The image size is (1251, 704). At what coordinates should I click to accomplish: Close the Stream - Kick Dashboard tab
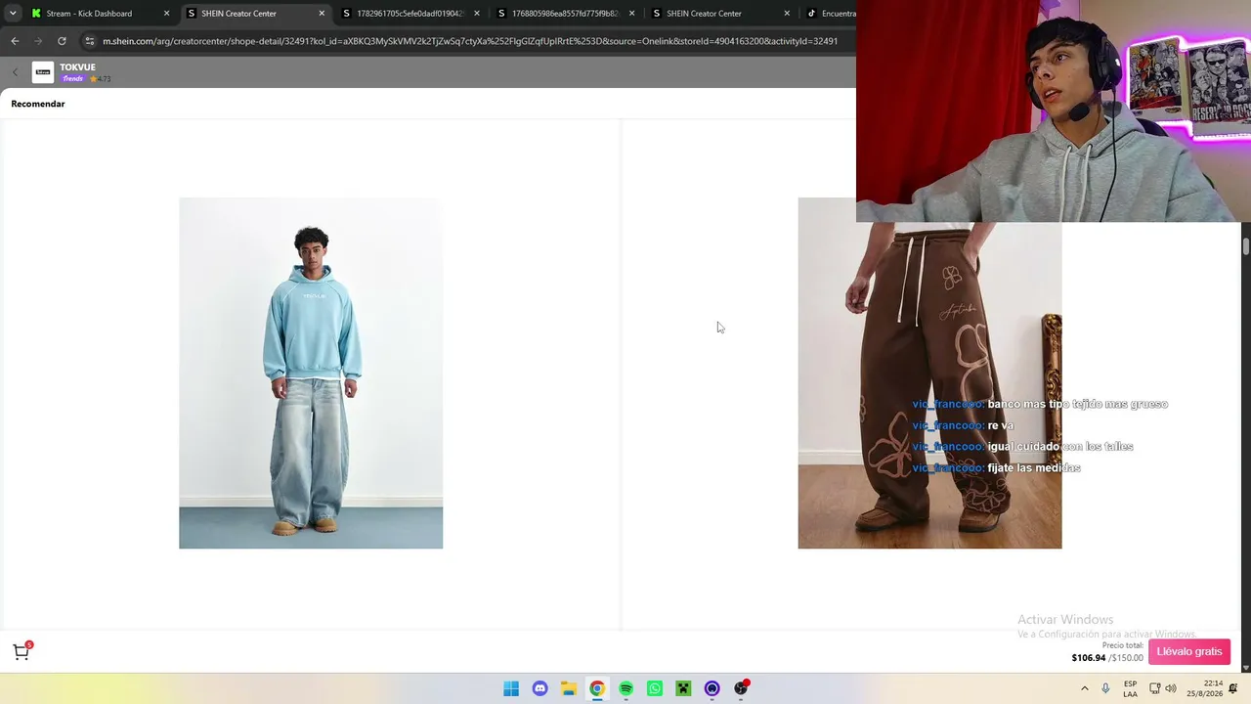166,14
